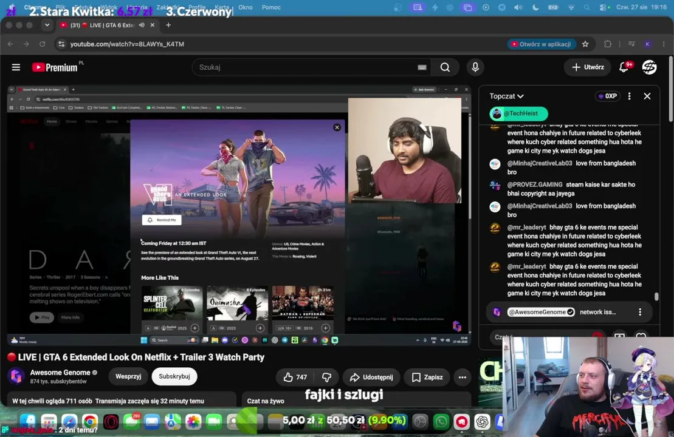
Task: Open the Chrome profile K avatar
Action: click(648, 44)
